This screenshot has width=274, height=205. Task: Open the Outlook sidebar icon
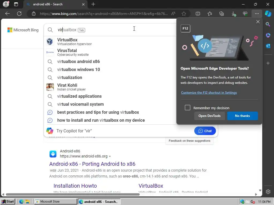pyautogui.click(x=268, y=46)
